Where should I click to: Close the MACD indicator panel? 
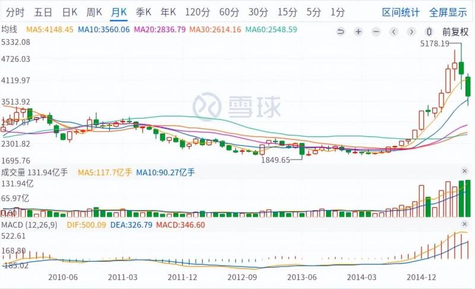click(x=465, y=224)
